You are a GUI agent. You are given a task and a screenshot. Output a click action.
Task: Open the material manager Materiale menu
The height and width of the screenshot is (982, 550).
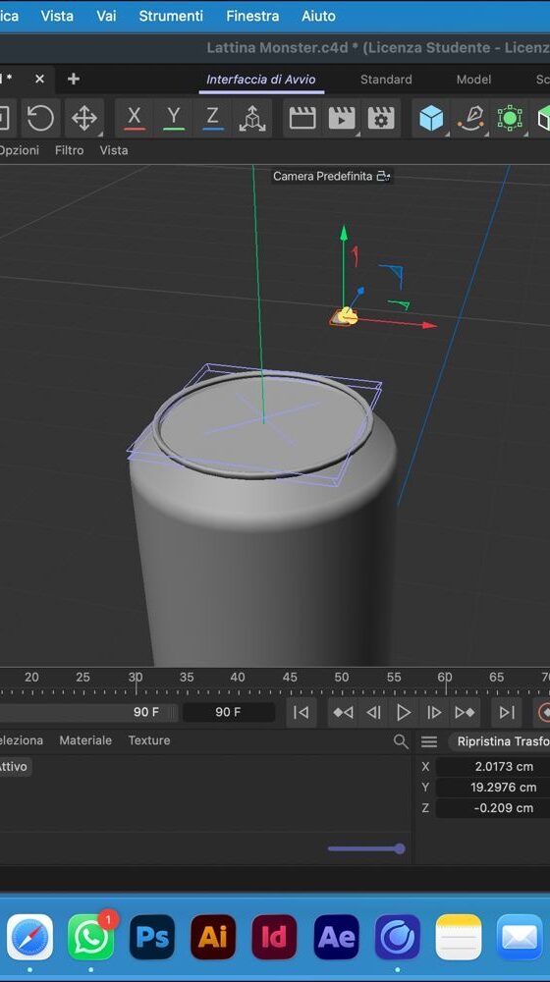coord(85,740)
